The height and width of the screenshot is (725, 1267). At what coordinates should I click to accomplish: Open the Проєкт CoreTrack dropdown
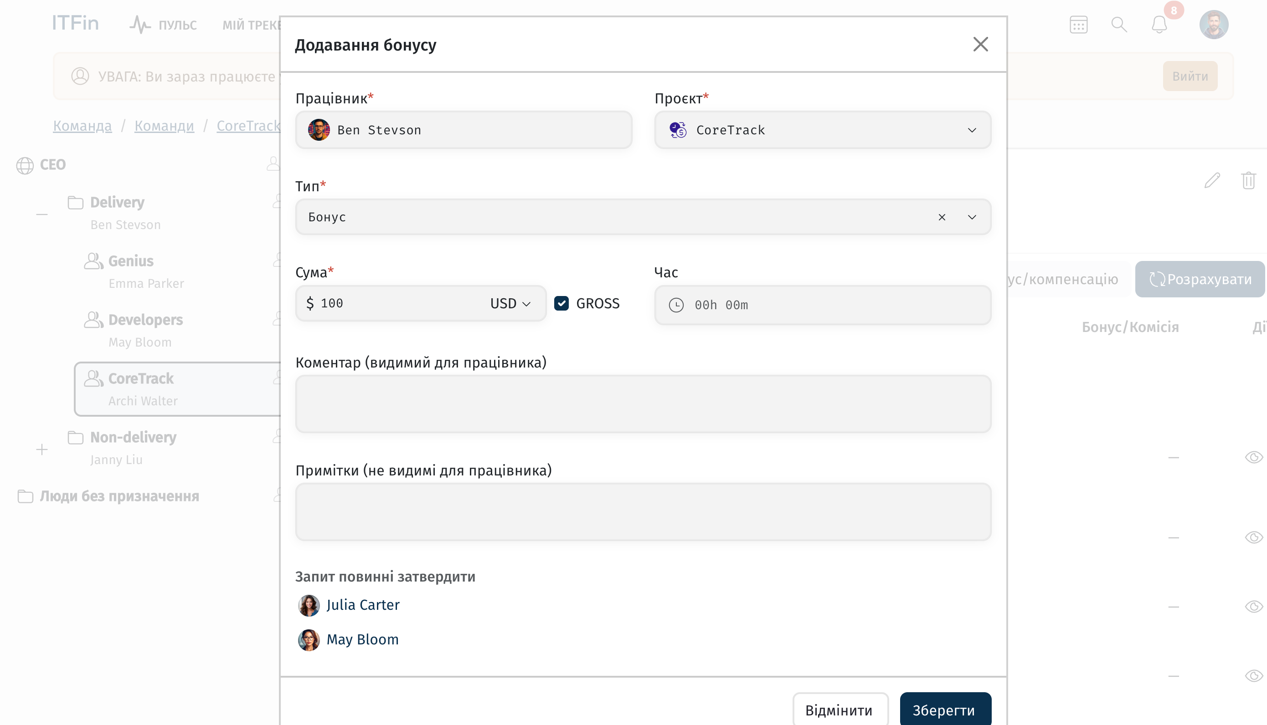(822, 130)
